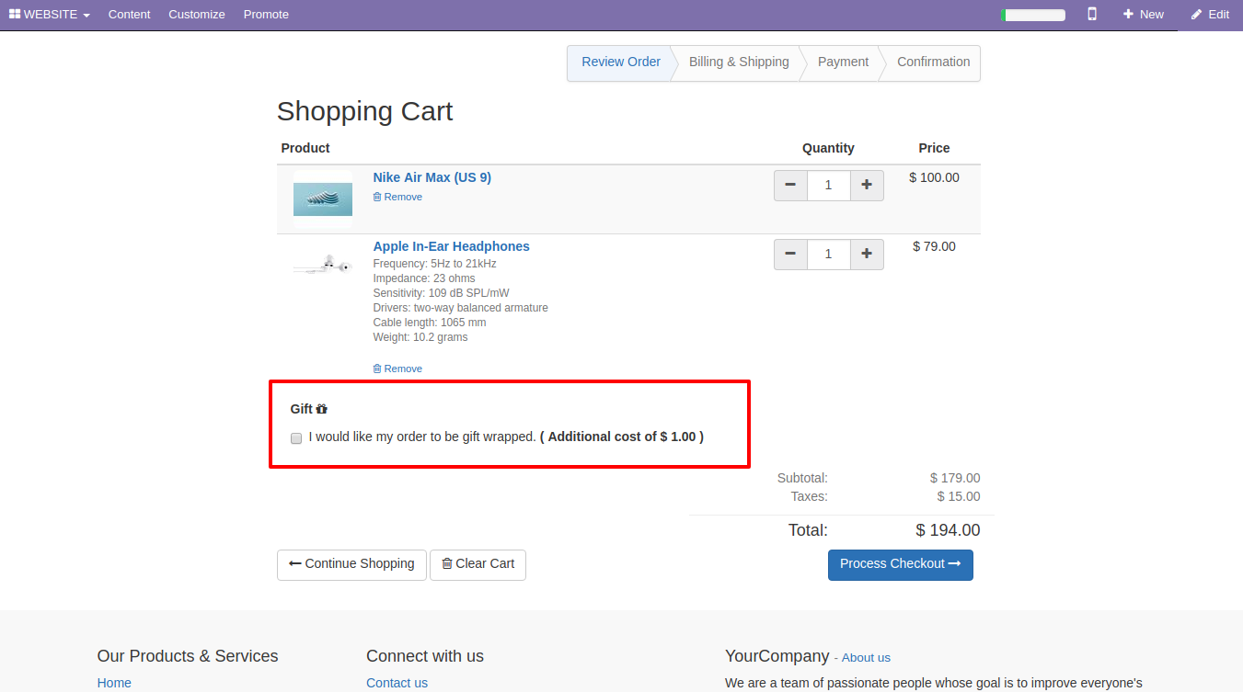
Task: Click the plus button for Nike Air Max
Action: tap(866, 185)
